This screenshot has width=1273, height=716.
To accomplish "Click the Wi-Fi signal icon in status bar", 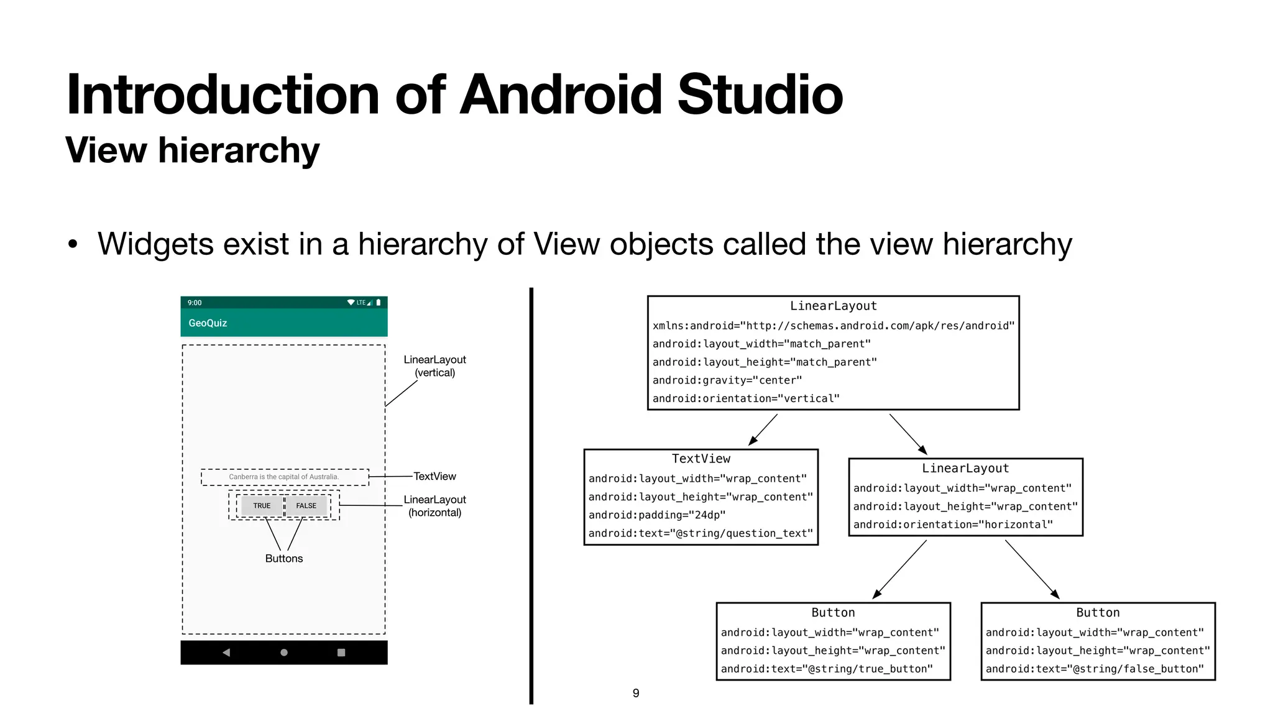I will [x=351, y=303].
